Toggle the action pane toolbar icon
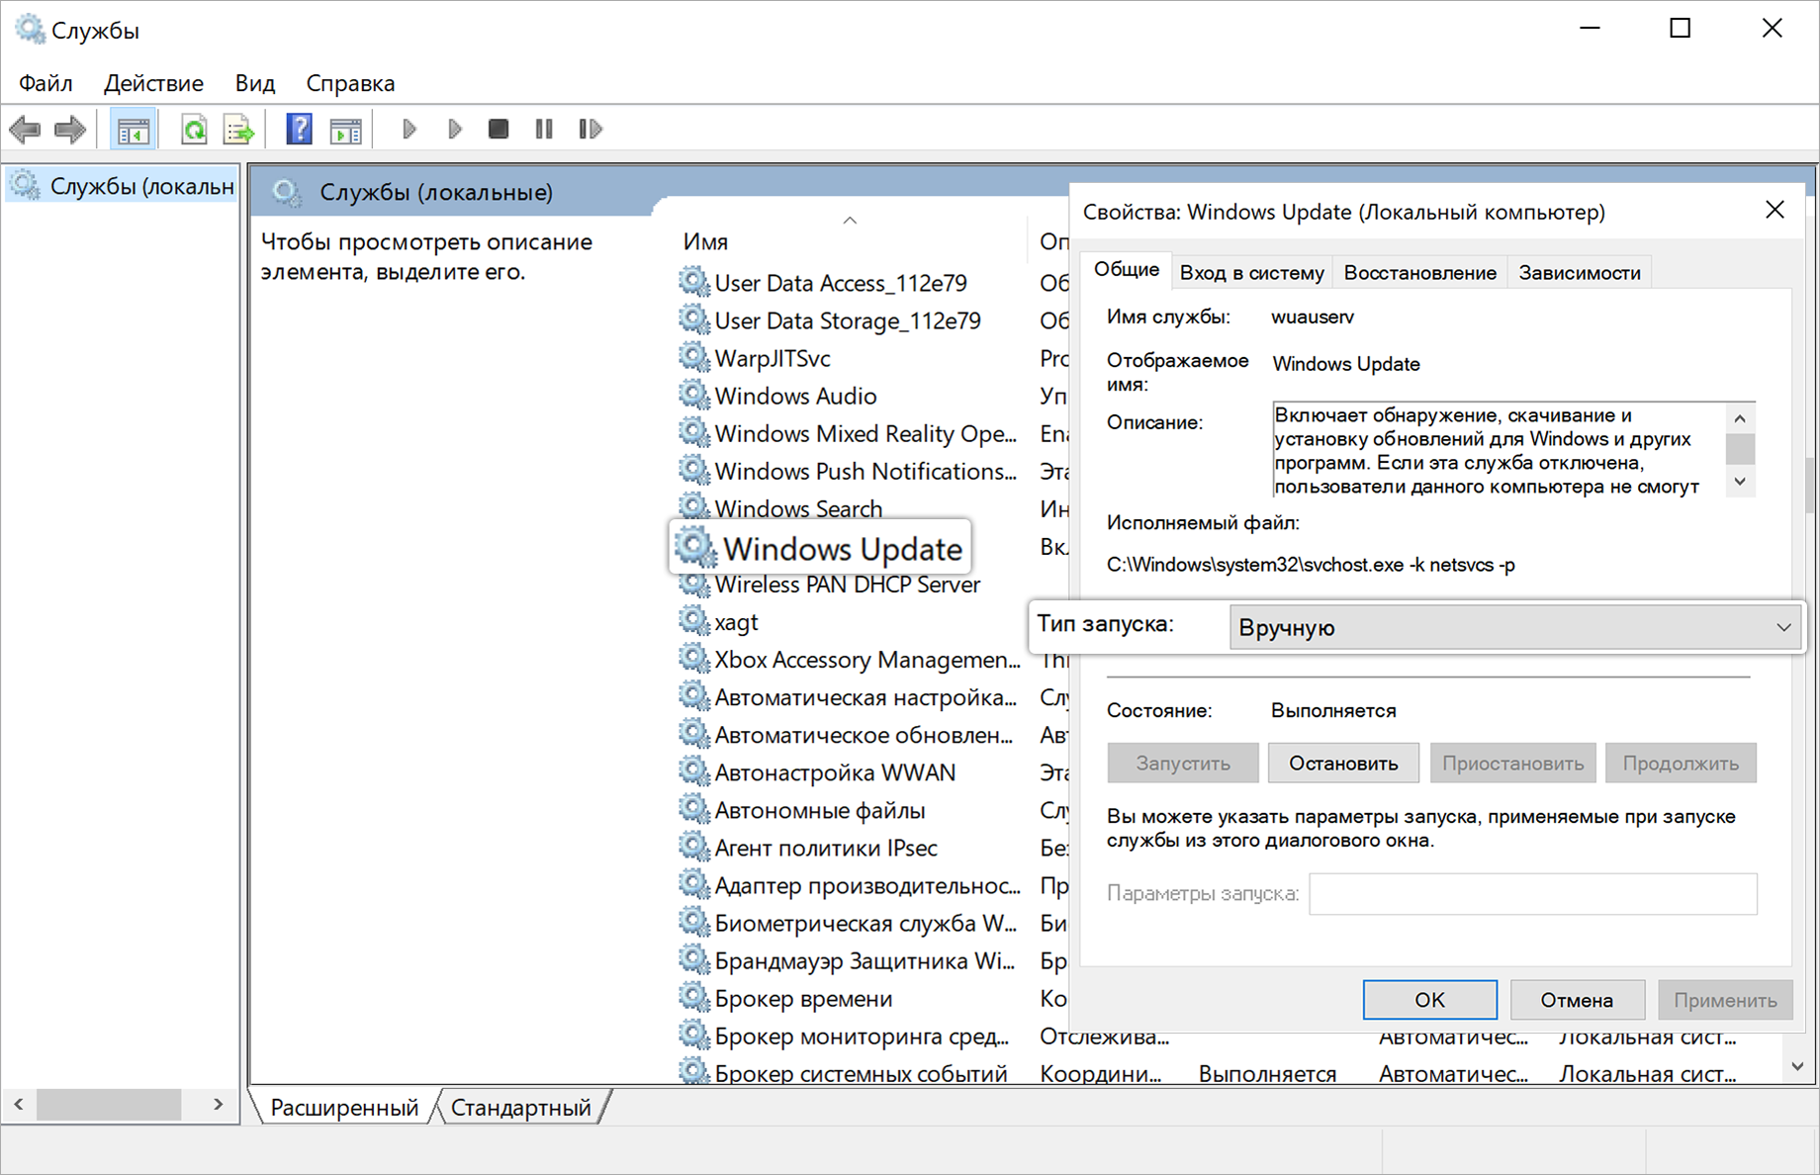 click(345, 129)
